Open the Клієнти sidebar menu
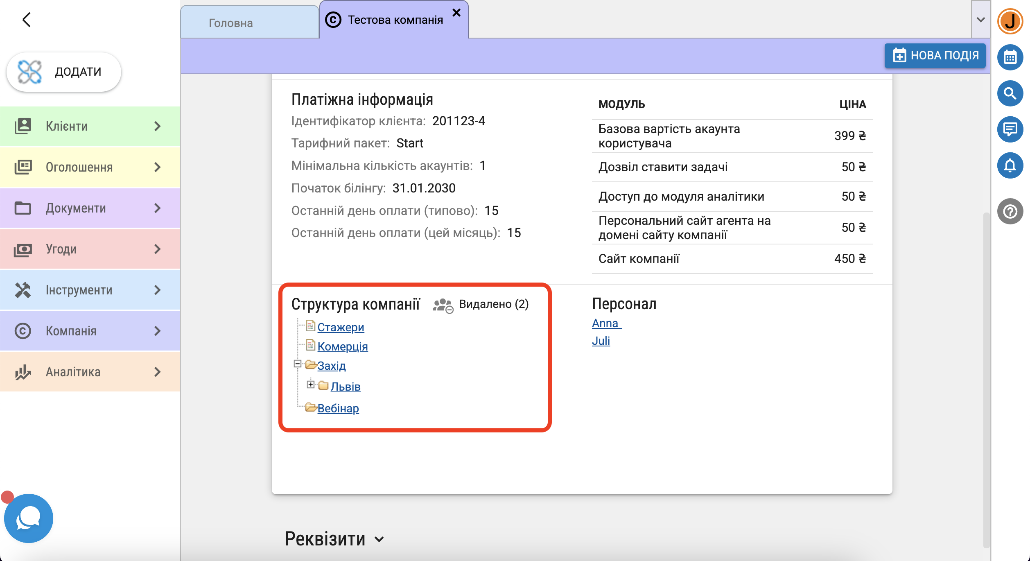This screenshot has height=561, width=1030. [90, 126]
